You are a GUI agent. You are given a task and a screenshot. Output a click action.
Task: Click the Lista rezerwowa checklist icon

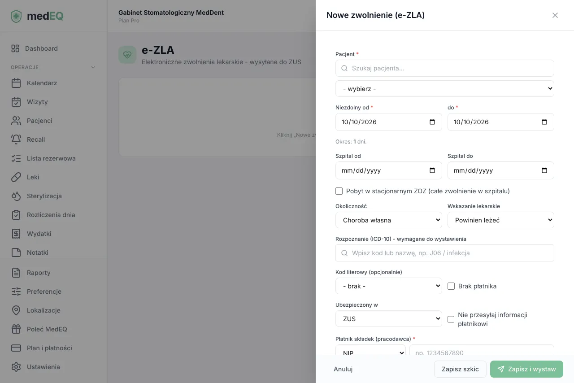(x=16, y=158)
